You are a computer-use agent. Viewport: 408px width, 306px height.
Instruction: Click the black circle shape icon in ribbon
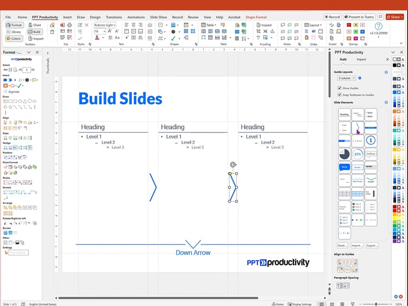tap(173, 32)
